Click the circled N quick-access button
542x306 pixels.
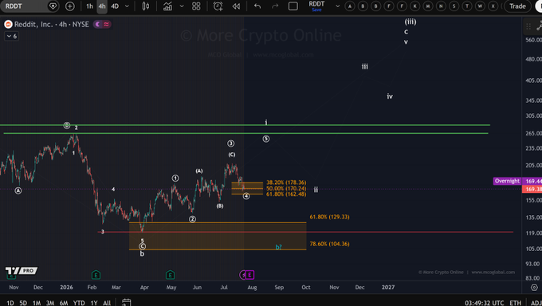(x=441, y=6)
